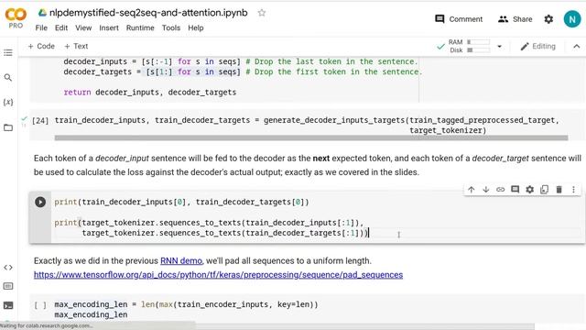Viewport: 586px width, 330px height.
Task: Click the horizontal scrollbar under cell 24
Action: 311,137
